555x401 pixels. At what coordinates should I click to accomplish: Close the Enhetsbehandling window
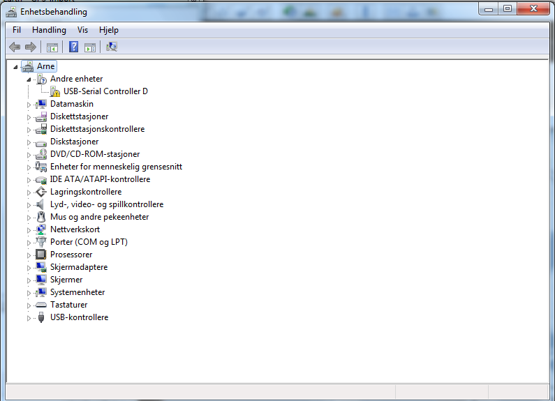(x=533, y=9)
